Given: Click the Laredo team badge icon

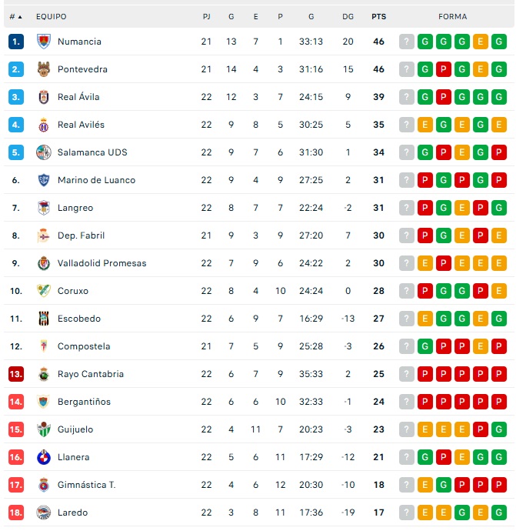Looking at the screenshot, I should (x=44, y=513).
